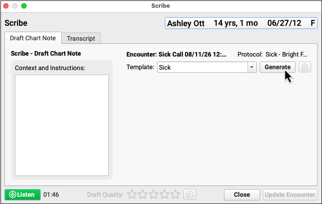Rate draft quality one star
This screenshot has width=322, height=204.
pyautogui.click(x=131, y=195)
